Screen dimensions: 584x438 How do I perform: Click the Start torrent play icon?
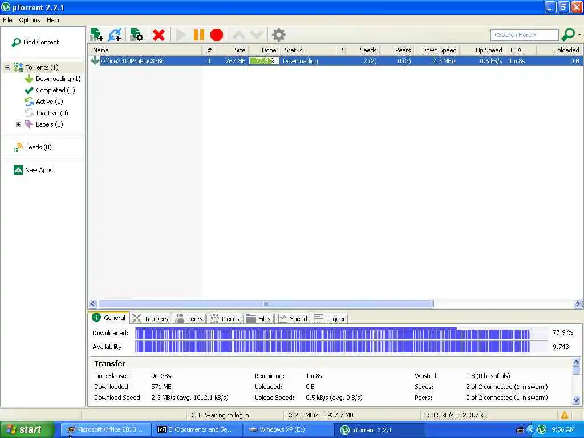click(x=181, y=35)
